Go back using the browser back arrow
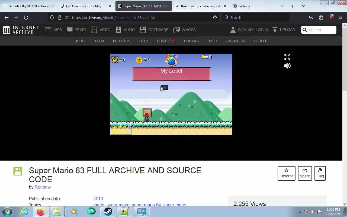The height and width of the screenshot is (217, 347). [x=7, y=18]
